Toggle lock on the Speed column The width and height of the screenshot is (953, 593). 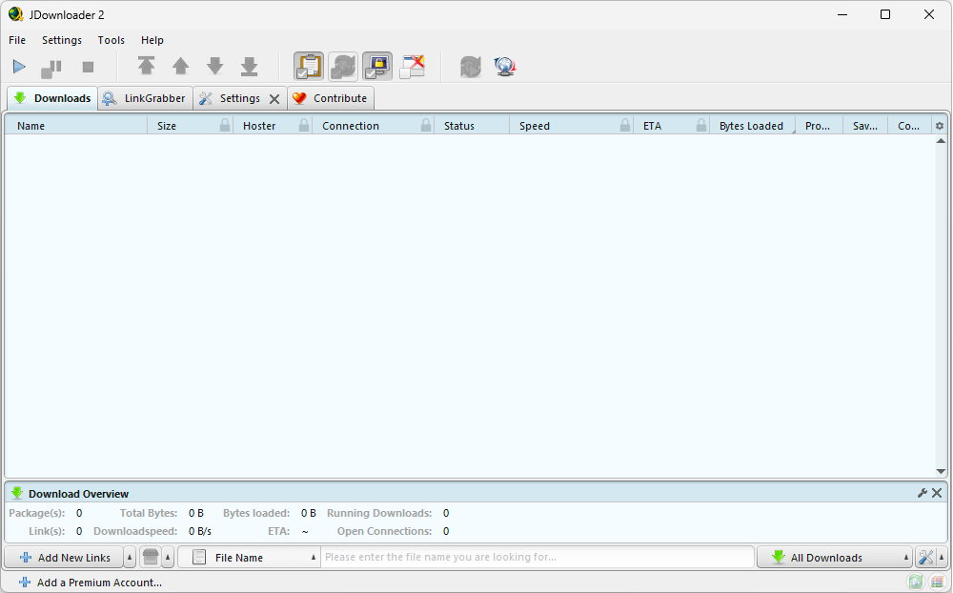coord(625,125)
